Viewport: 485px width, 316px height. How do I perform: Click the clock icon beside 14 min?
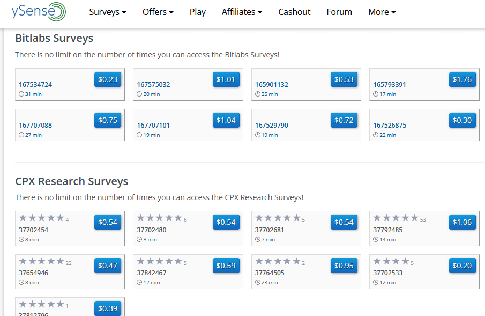click(376, 239)
